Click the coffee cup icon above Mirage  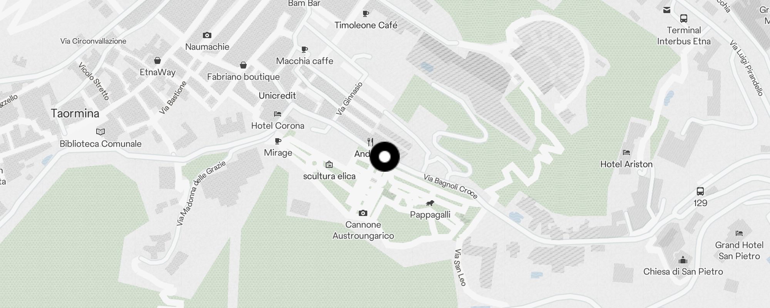(278, 141)
